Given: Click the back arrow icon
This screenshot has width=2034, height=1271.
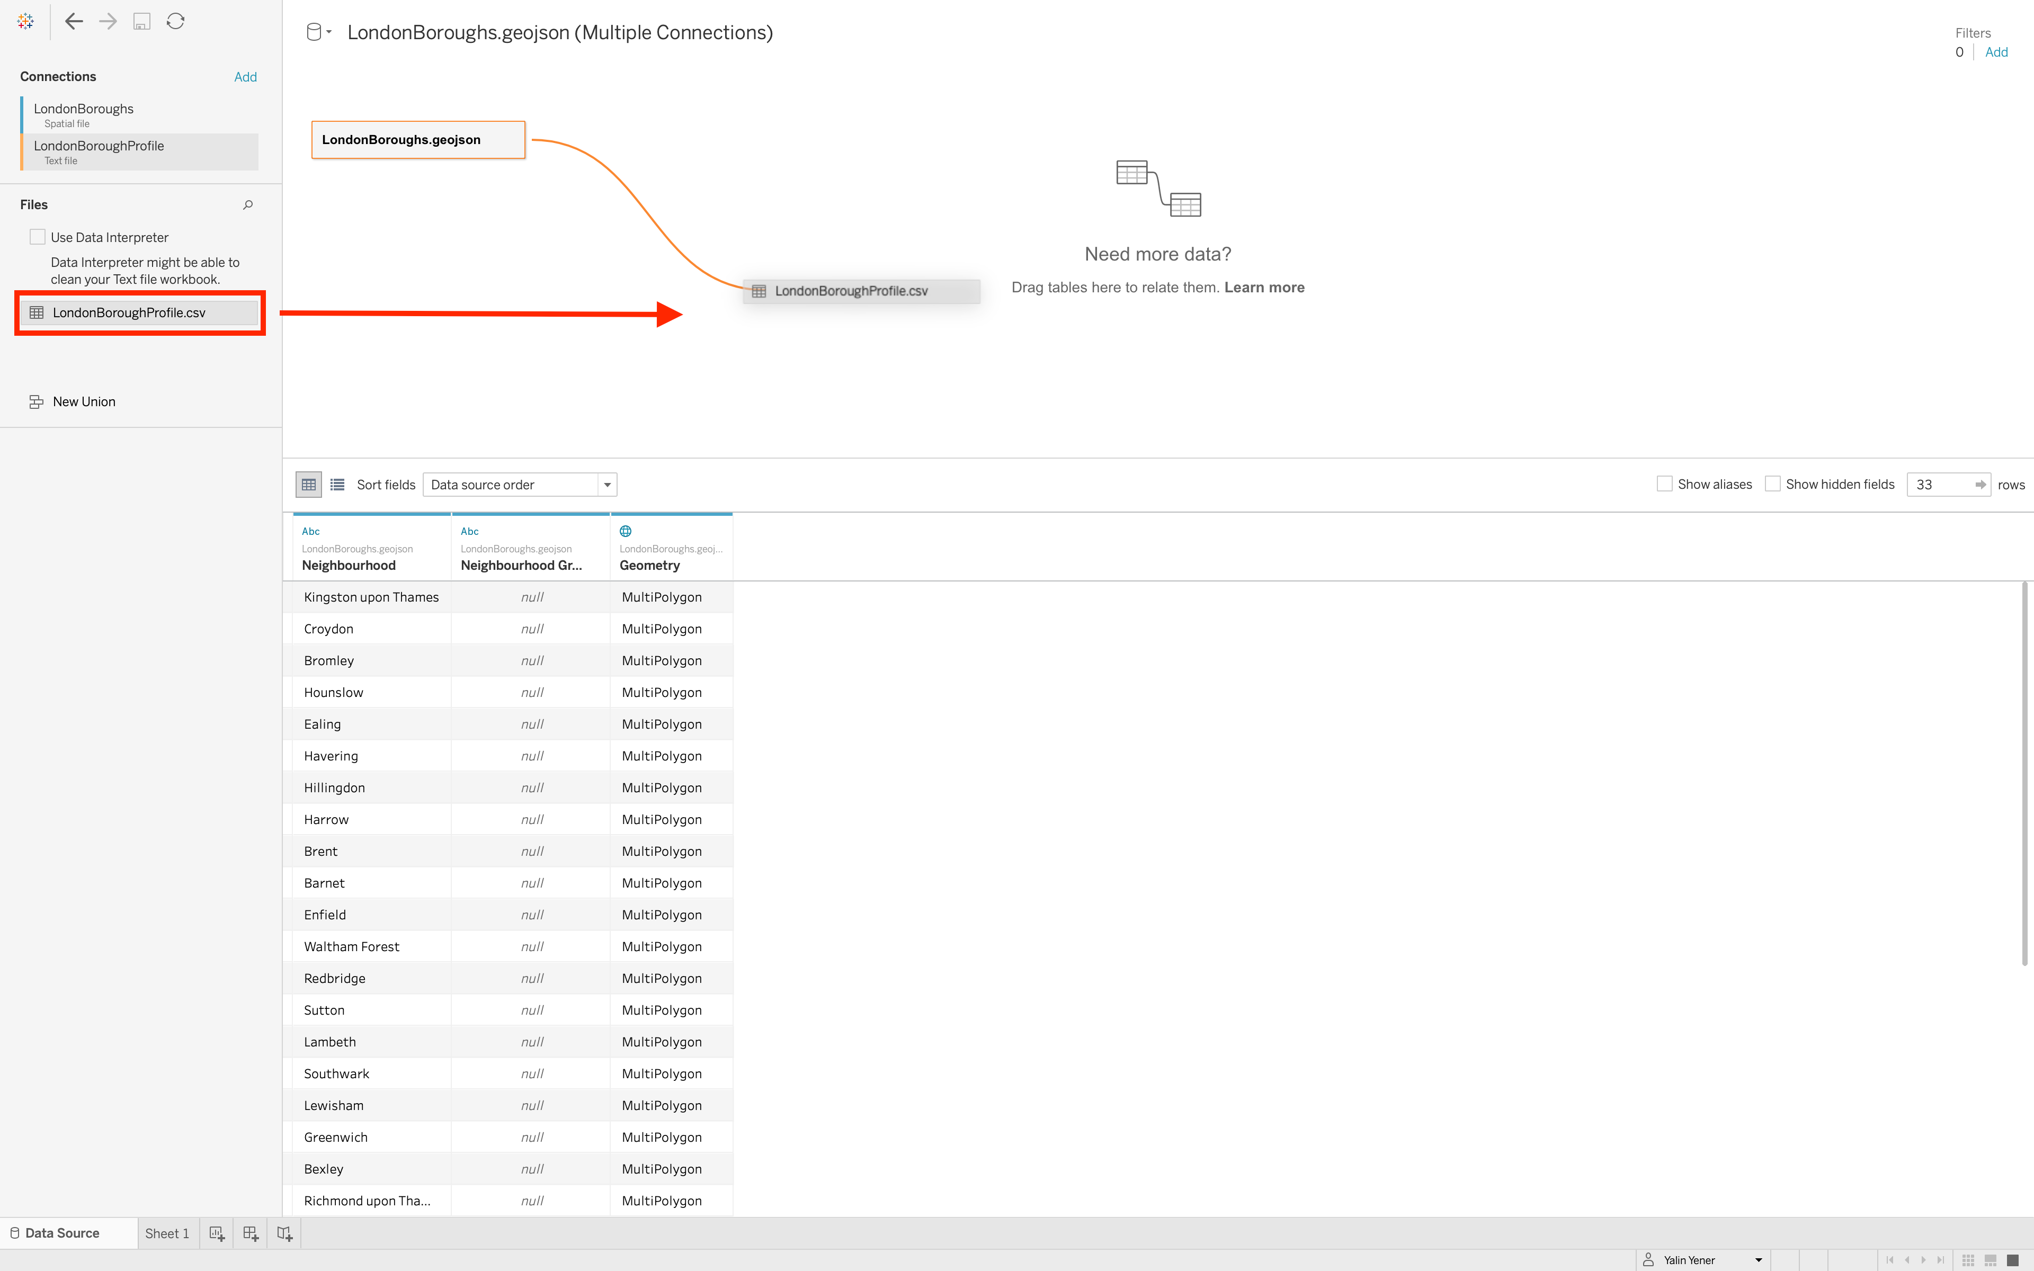Looking at the screenshot, I should [x=74, y=22].
